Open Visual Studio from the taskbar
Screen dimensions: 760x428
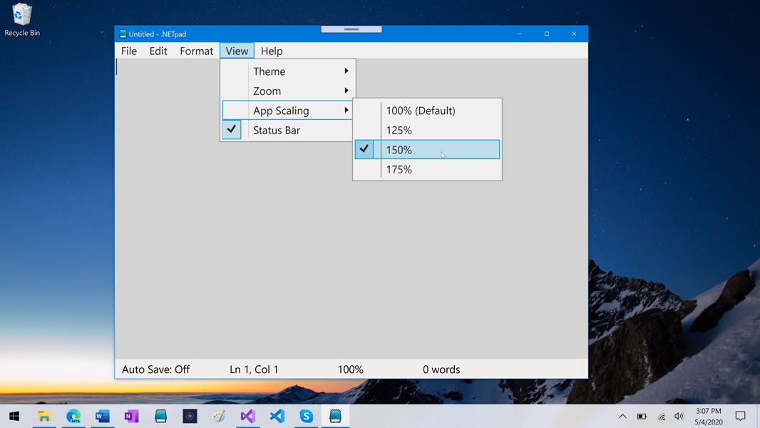coord(248,416)
